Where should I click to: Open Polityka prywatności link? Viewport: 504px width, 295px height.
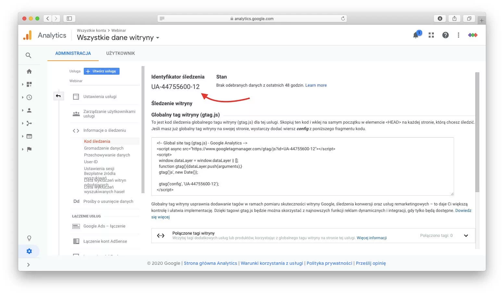pyautogui.click(x=329, y=263)
